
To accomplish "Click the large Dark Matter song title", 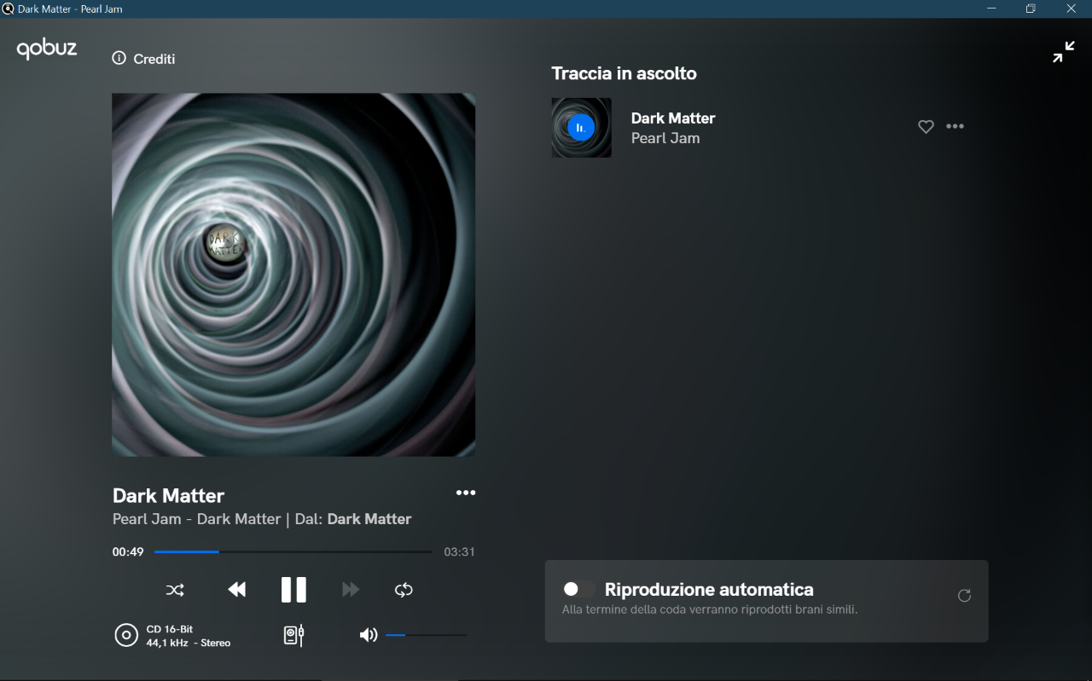I will [169, 496].
